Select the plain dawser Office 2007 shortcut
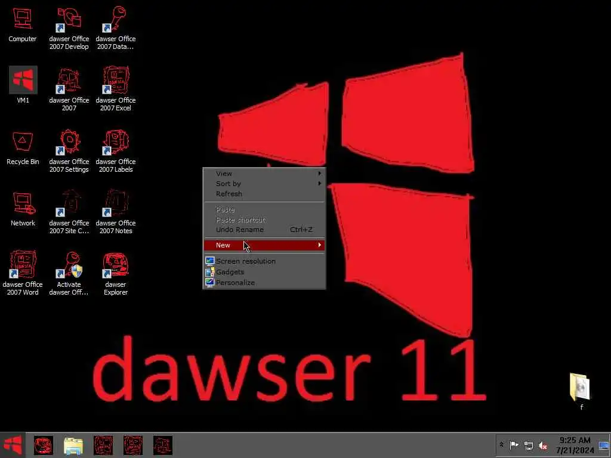 (69, 89)
